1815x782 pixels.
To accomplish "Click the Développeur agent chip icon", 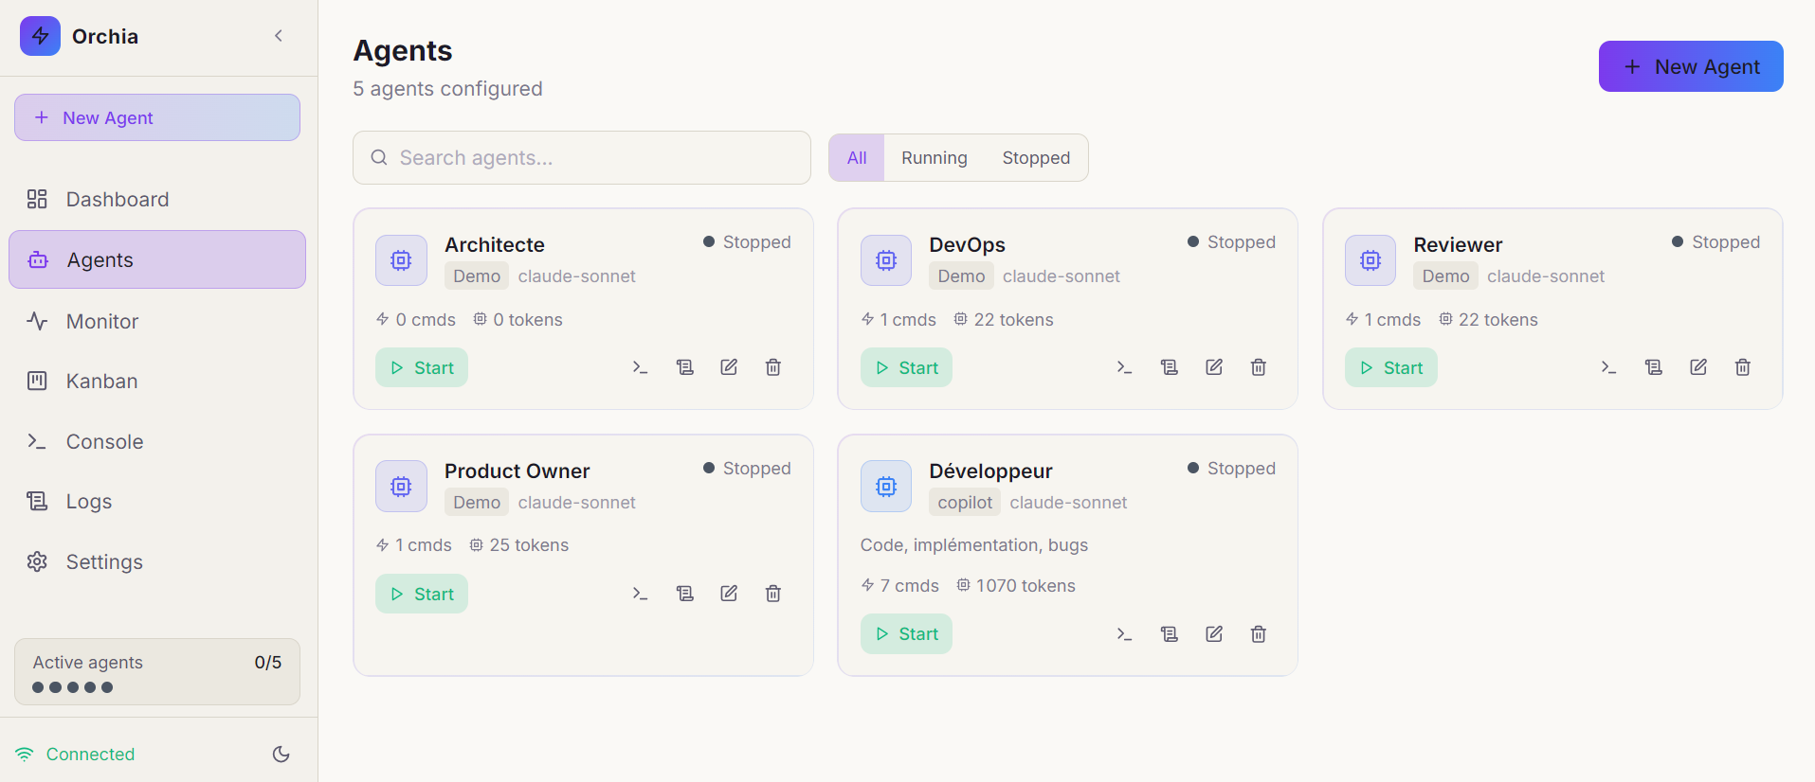I will [x=886, y=487].
